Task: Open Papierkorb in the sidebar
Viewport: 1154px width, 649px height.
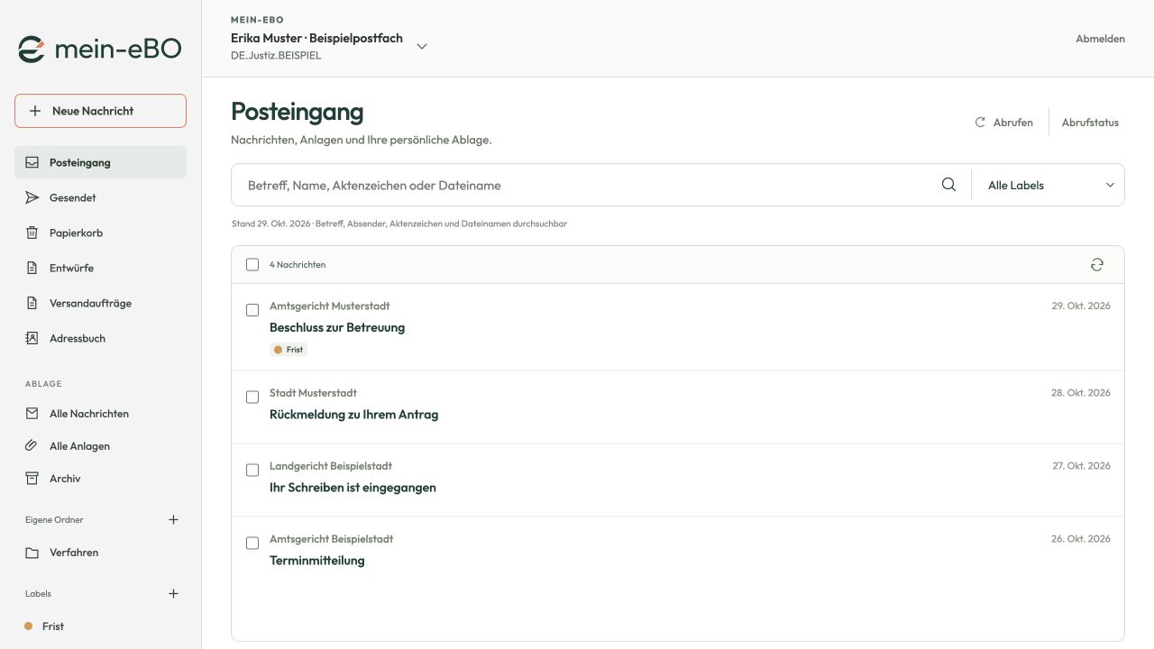Action: tap(100, 233)
